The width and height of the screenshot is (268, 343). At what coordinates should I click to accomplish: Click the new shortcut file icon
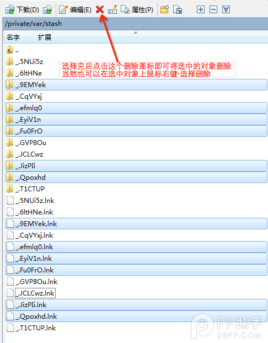coord(178,9)
